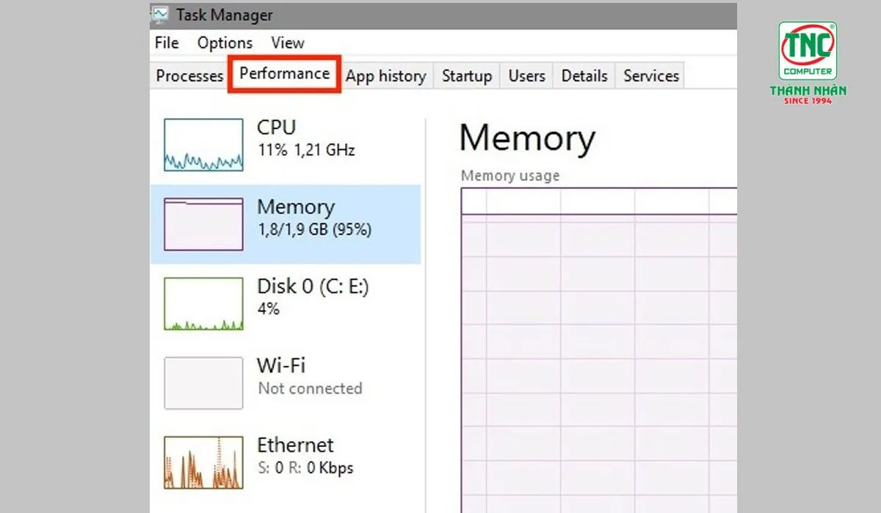The height and width of the screenshot is (513, 881).
Task: Open the File menu
Action: click(167, 43)
